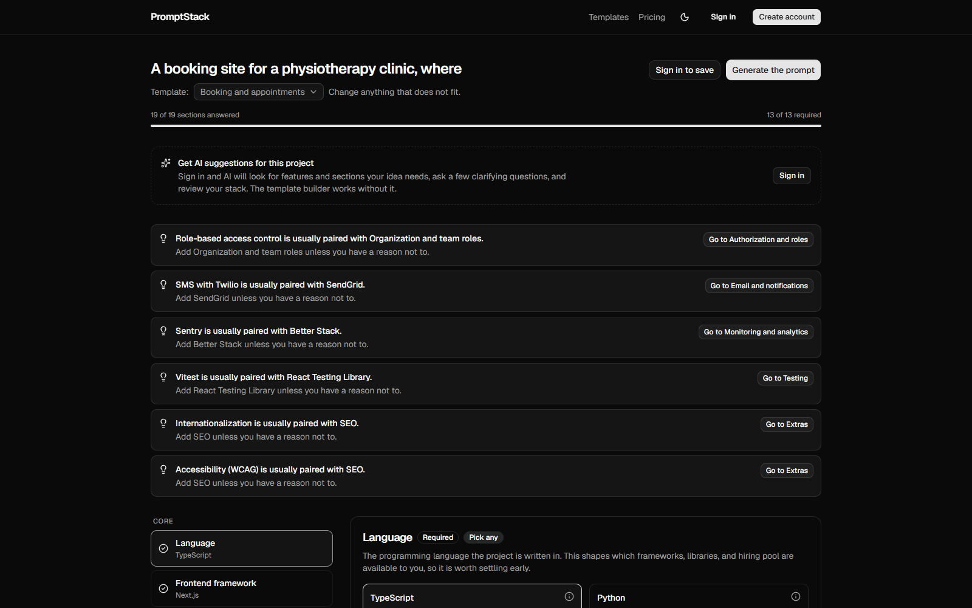The height and width of the screenshot is (608, 972).
Task: Click the '19 of 19 sections answered' text
Action: [x=195, y=115]
